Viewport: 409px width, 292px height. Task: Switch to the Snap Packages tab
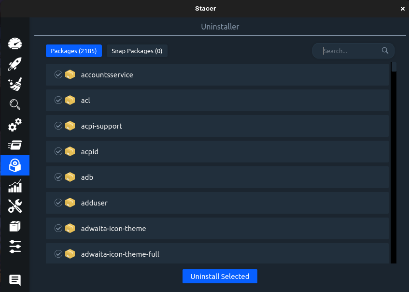[137, 51]
